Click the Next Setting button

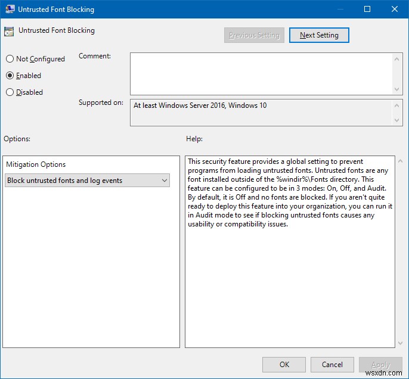tap(319, 35)
